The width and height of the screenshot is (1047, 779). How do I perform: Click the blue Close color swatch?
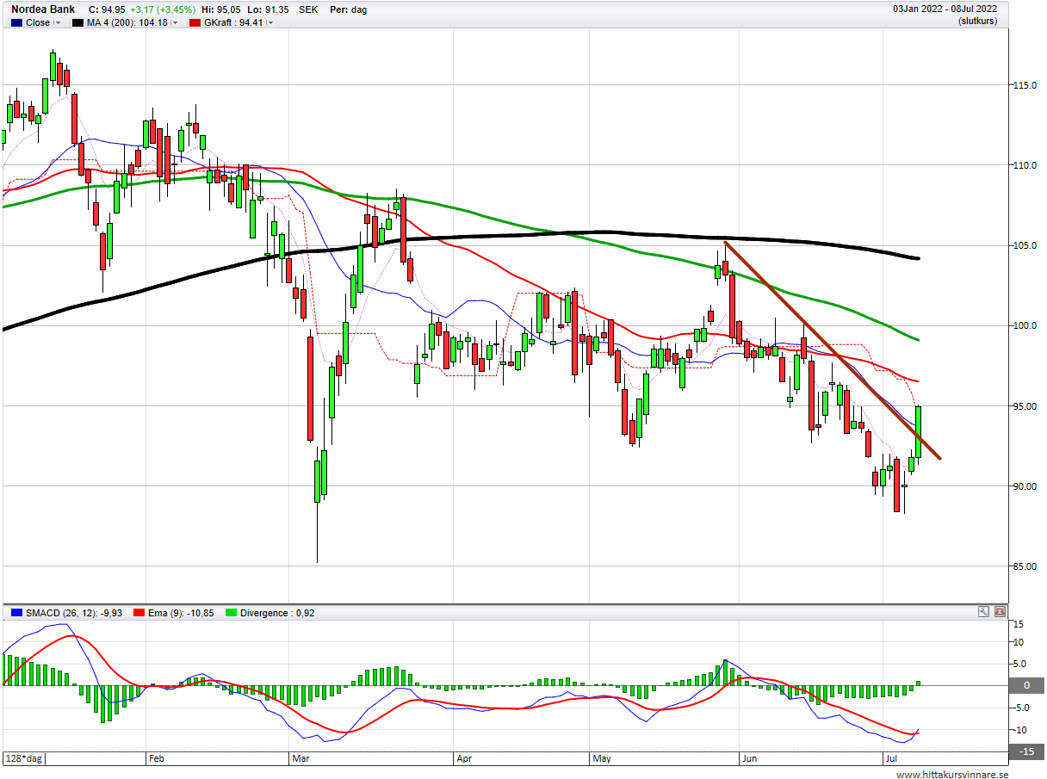point(15,23)
